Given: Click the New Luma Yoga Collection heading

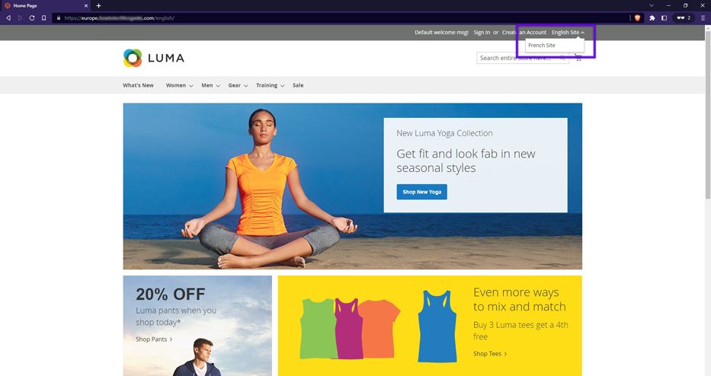Looking at the screenshot, I should 444,133.
